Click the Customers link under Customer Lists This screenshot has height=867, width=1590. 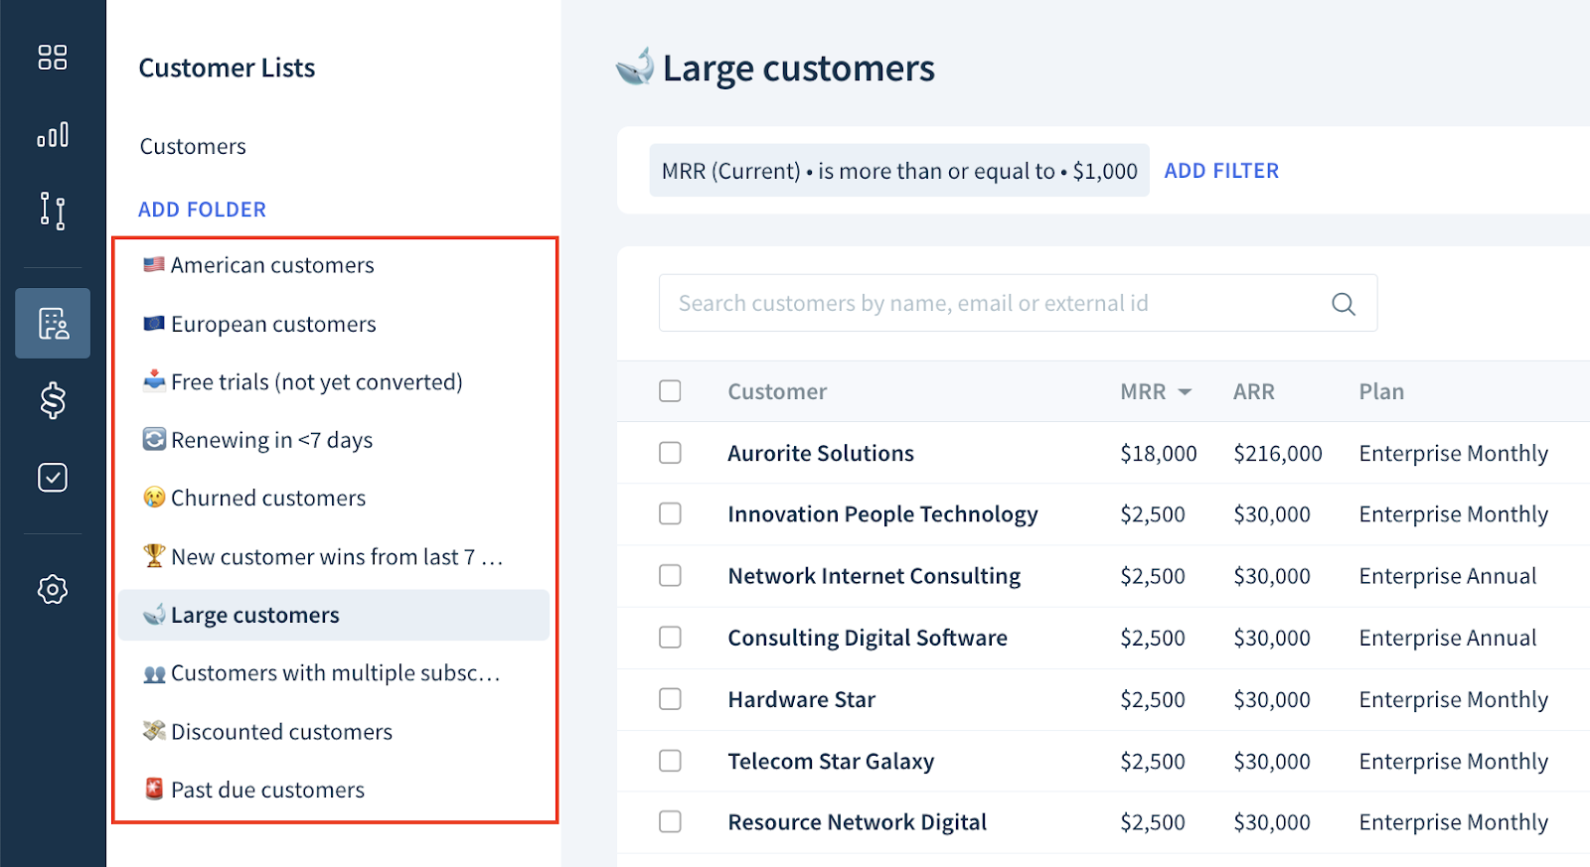coord(193,147)
